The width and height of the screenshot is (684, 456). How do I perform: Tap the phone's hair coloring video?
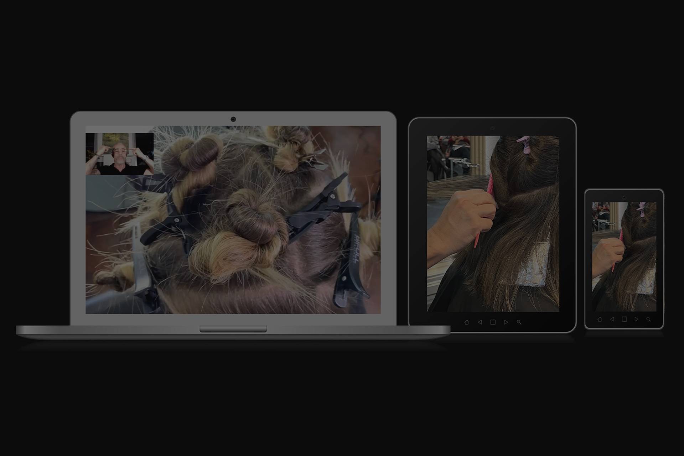[624, 256]
